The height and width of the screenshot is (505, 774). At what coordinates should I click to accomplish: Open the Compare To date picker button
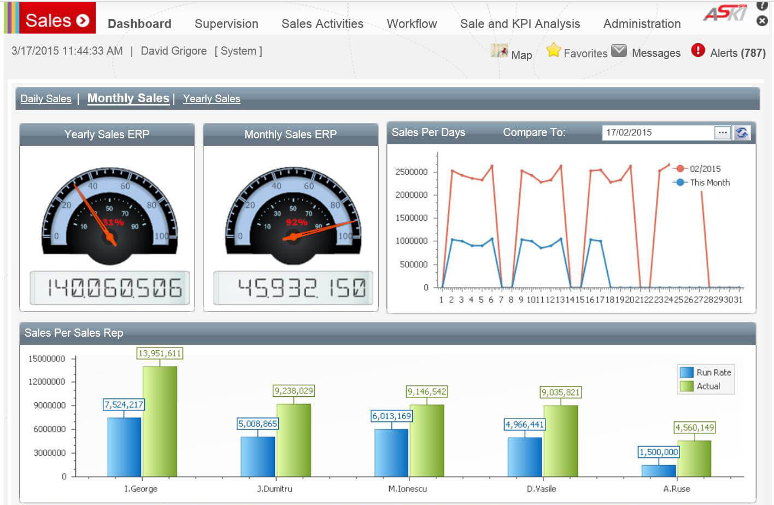[722, 133]
